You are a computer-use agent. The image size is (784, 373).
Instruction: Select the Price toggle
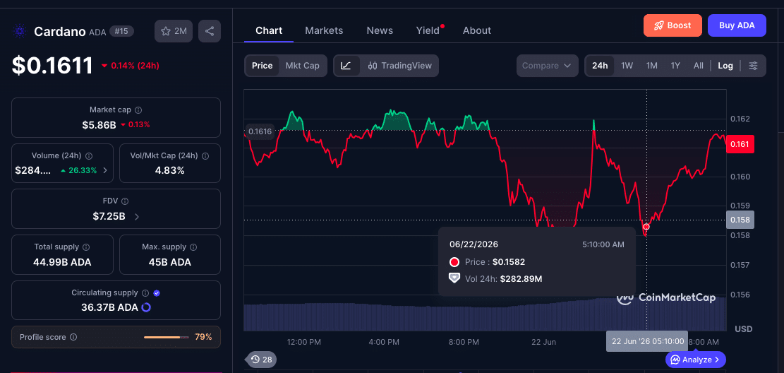pos(262,66)
